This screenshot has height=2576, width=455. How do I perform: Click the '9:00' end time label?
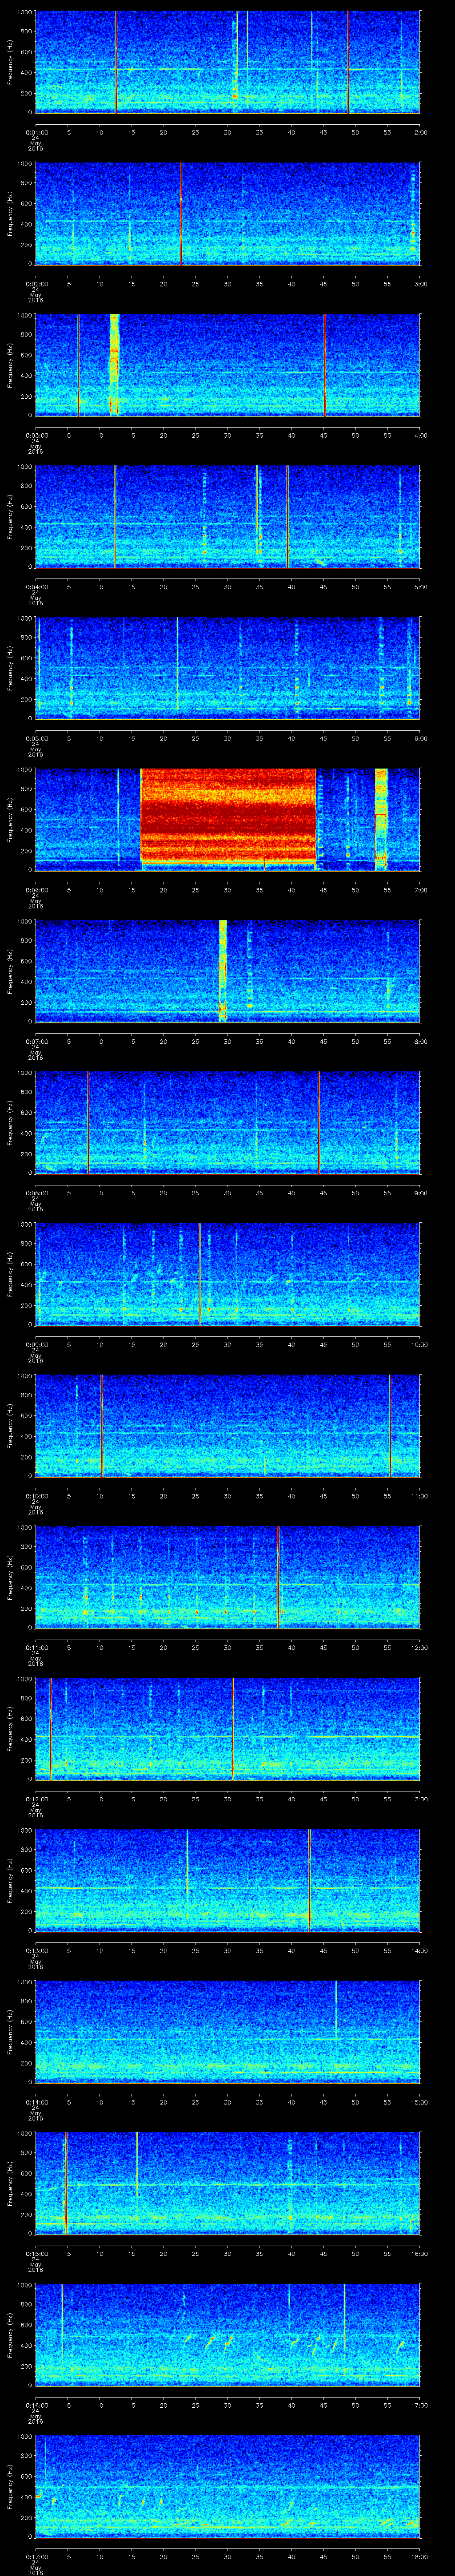(x=421, y=1193)
